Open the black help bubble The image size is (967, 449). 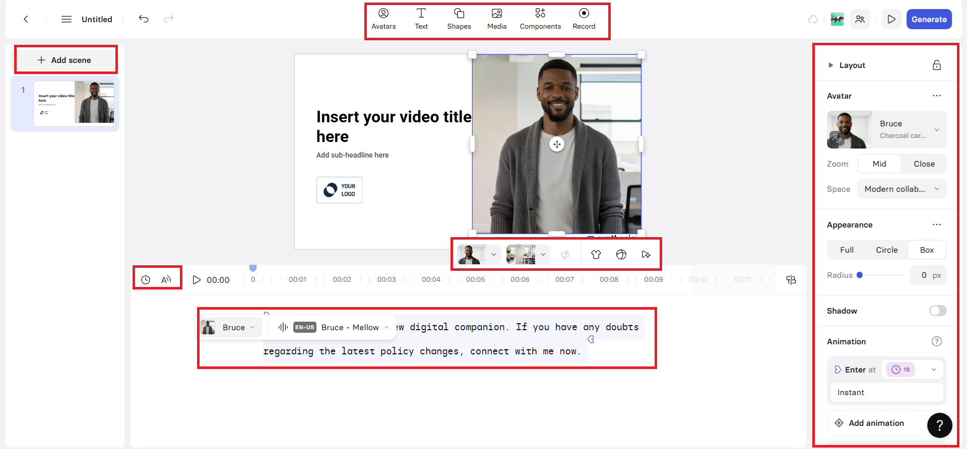click(940, 425)
